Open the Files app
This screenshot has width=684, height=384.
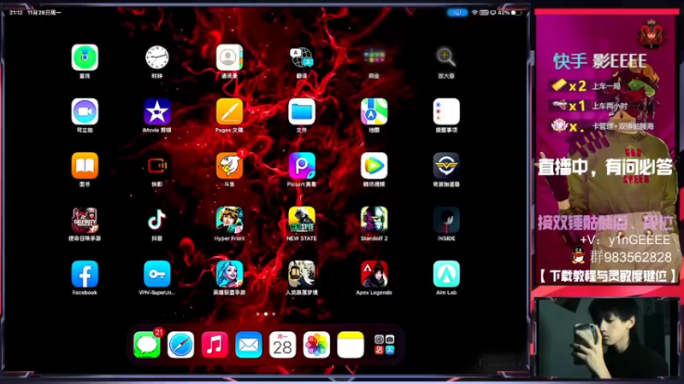(x=302, y=112)
